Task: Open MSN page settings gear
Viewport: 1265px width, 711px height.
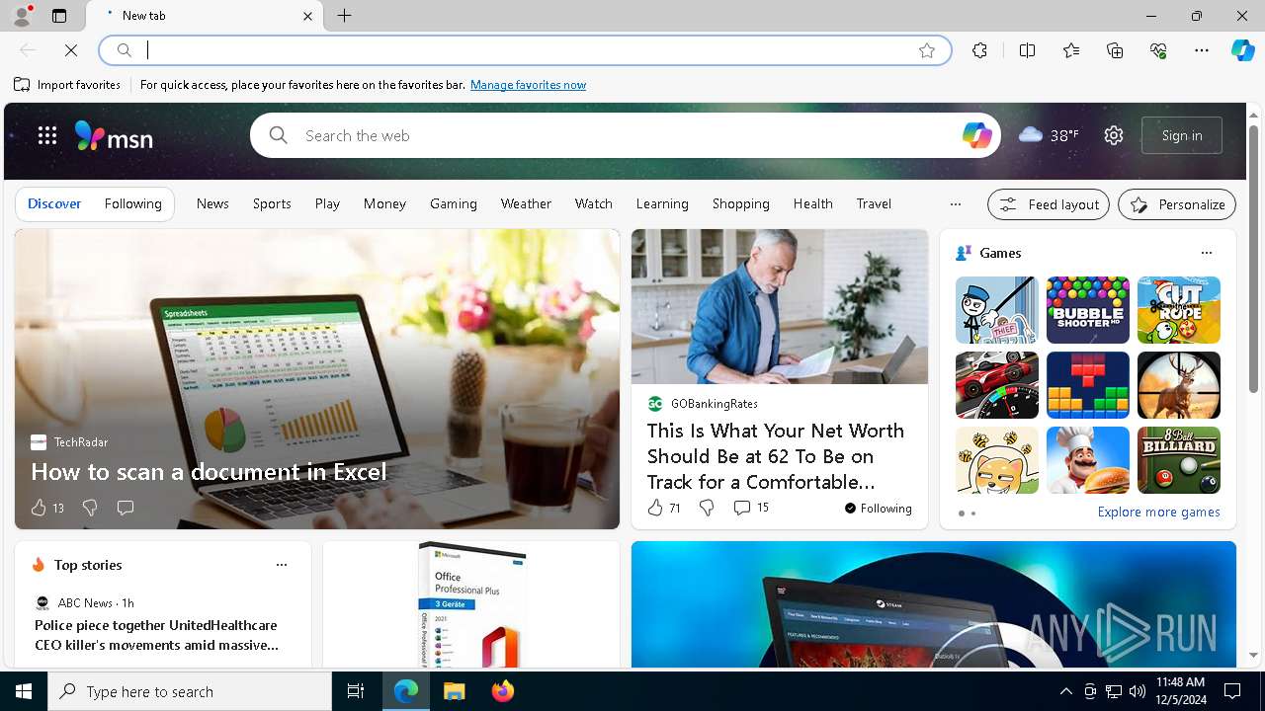Action: pos(1114,135)
